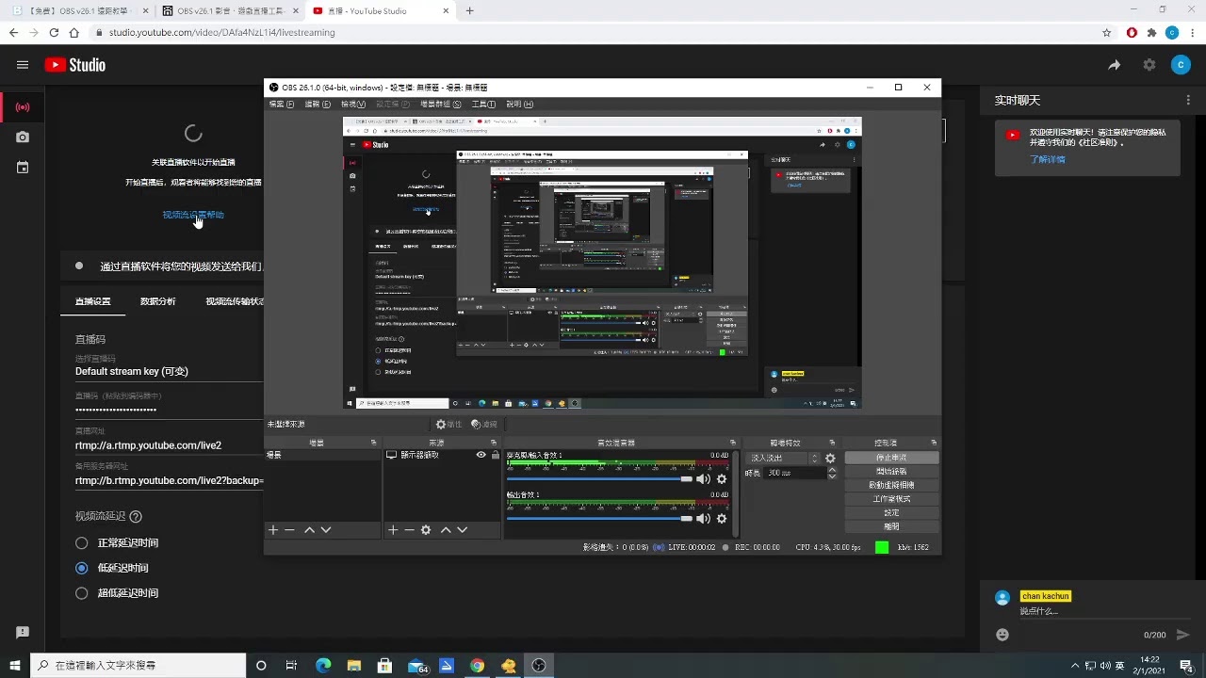Screen dimensions: 1206x678
Task: Bookmark this page with the star icon
Action: point(1107,32)
